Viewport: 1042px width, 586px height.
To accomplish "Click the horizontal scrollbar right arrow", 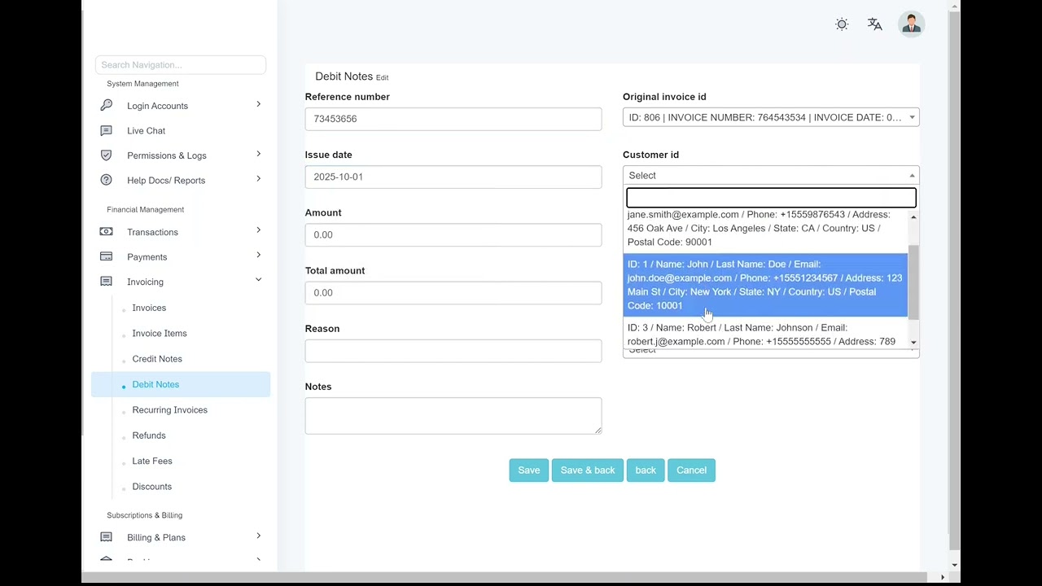I will 943,577.
